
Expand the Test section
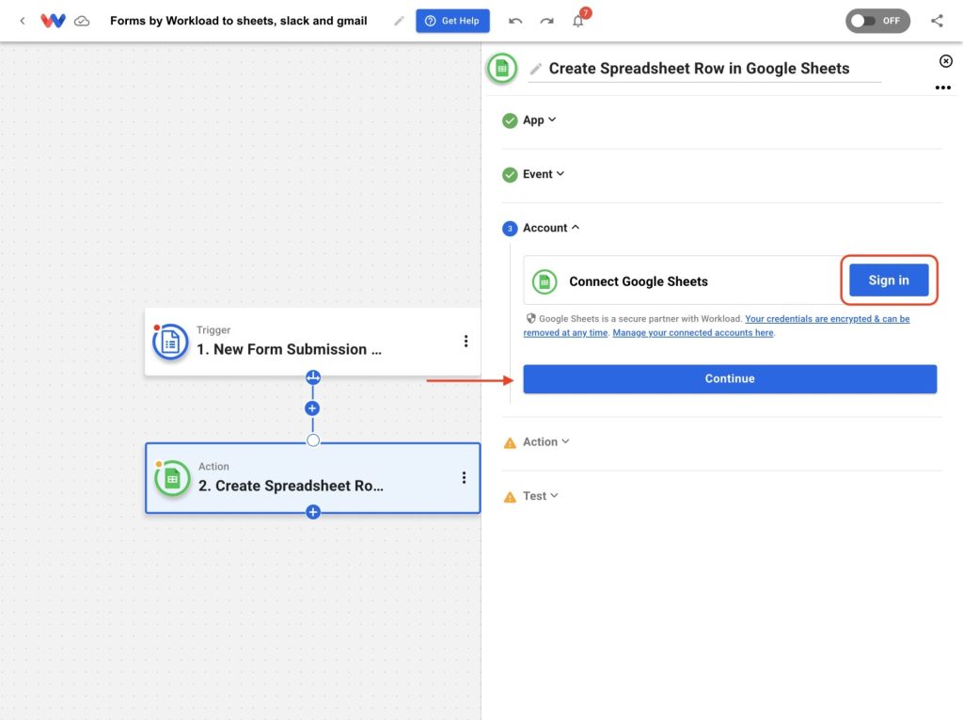pyautogui.click(x=541, y=496)
